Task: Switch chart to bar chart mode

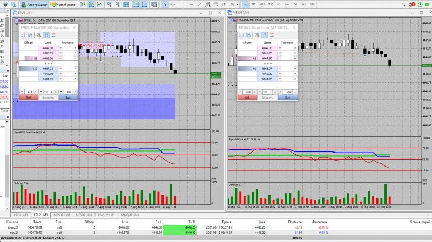Action: [x=83, y=4]
